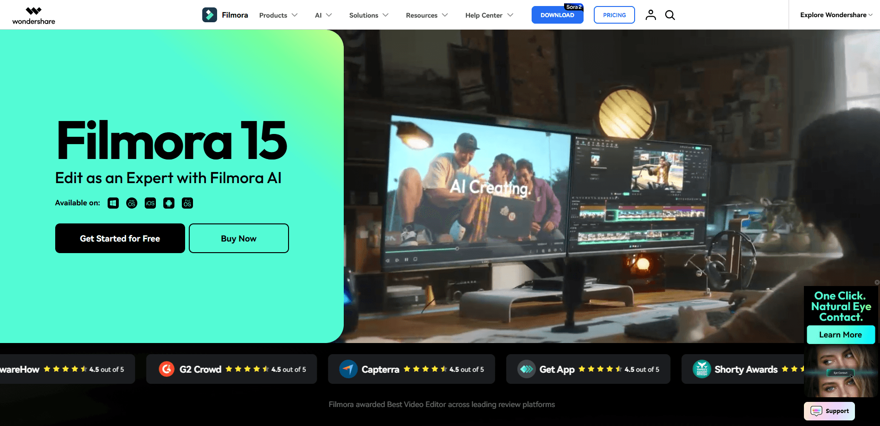Click the Shorty Awards logo icon
The height and width of the screenshot is (426, 880).
[x=702, y=369]
